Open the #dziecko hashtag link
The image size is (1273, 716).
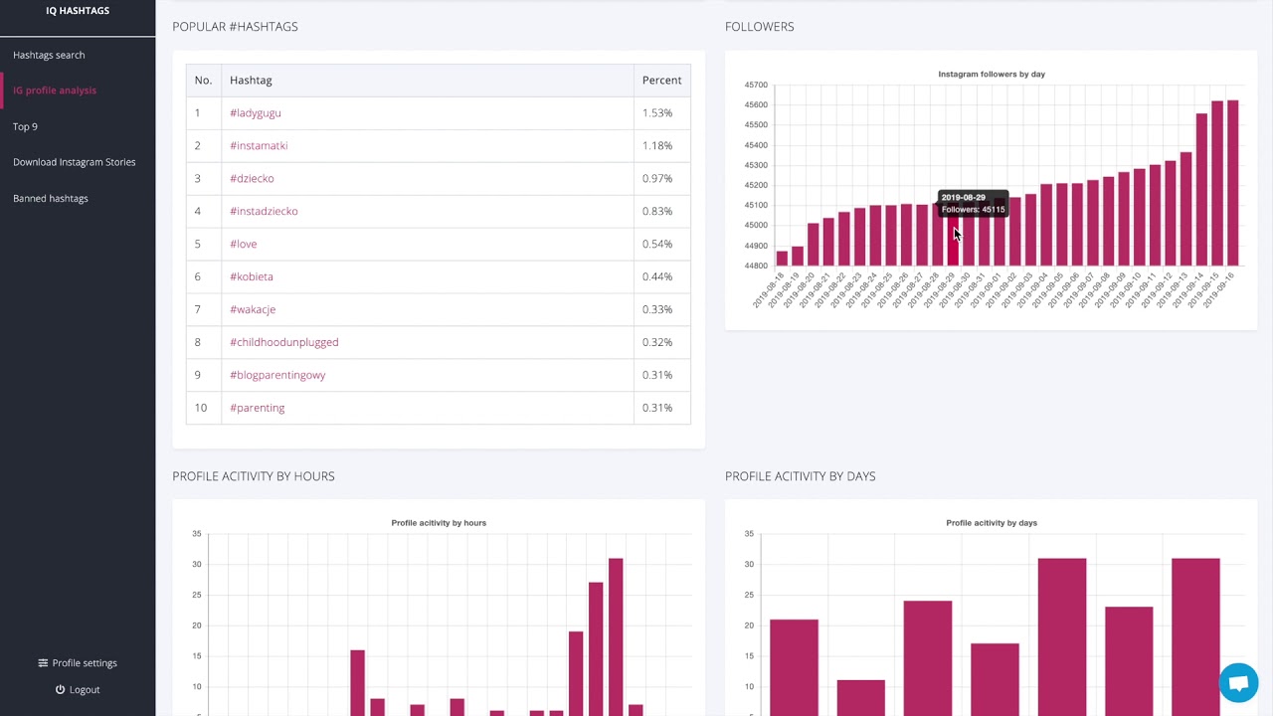pyautogui.click(x=252, y=179)
